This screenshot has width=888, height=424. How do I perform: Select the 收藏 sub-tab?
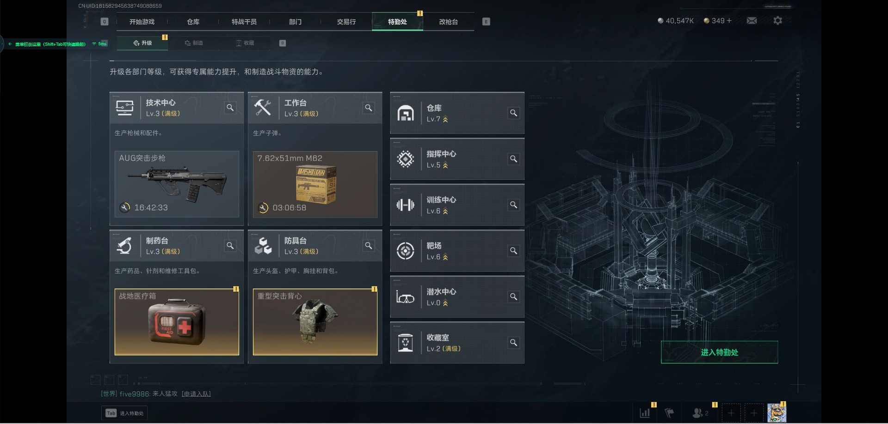tap(245, 43)
